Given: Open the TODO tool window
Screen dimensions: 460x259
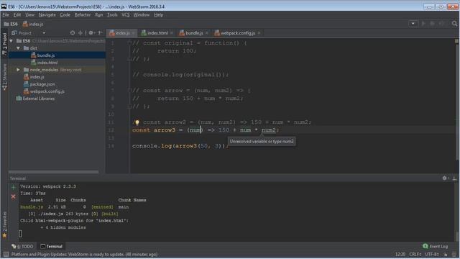Looking at the screenshot, I should [x=22, y=246].
